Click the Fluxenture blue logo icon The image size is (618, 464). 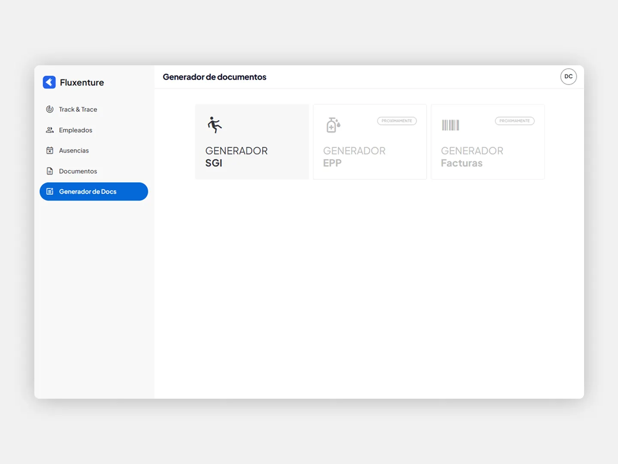point(49,82)
